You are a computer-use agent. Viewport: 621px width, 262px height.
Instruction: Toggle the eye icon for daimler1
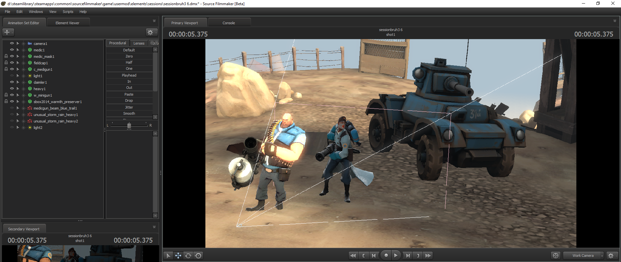(12, 82)
